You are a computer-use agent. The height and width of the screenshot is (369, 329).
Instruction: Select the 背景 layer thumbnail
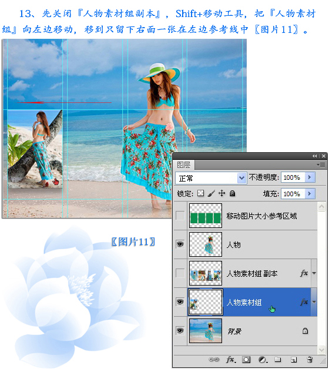pyautogui.click(x=206, y=331)
